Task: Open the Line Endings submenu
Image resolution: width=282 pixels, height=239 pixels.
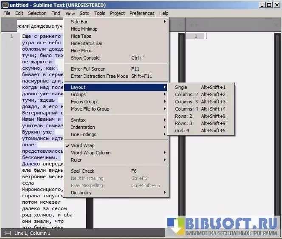Action: pos(83,134)
